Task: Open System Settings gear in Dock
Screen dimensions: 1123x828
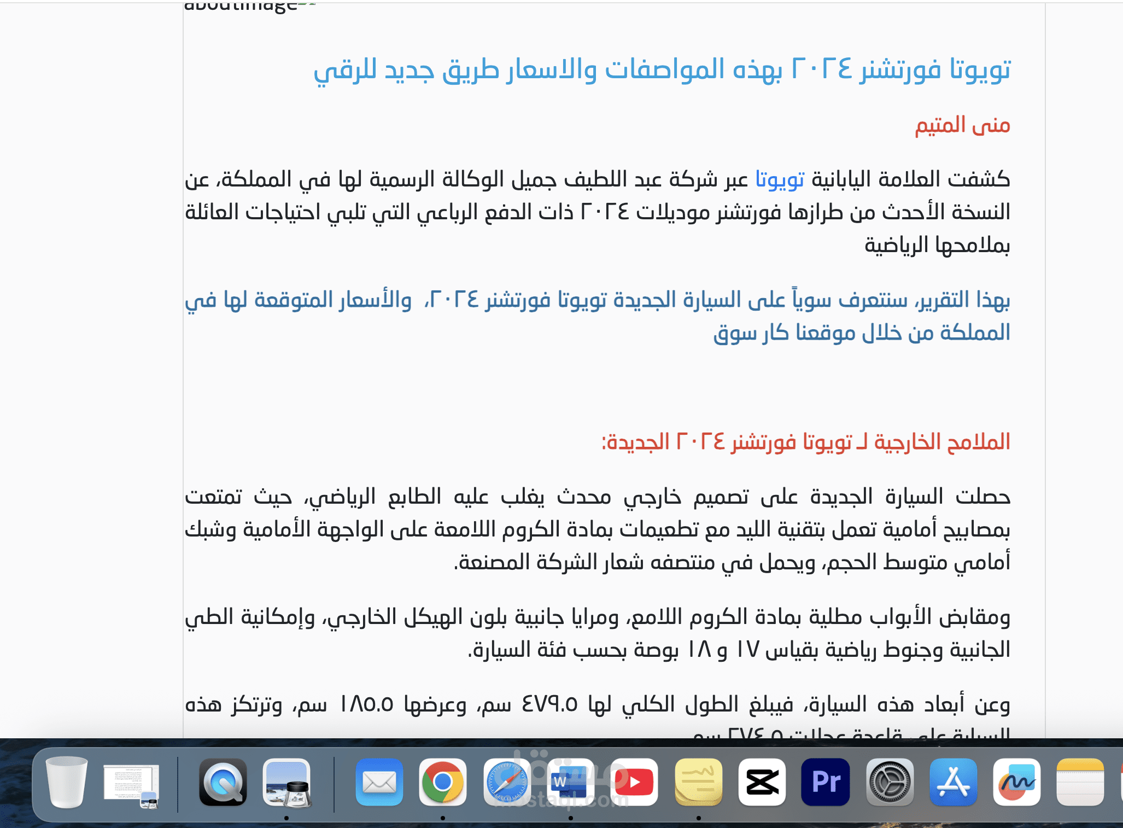Action: [x=890, y=782]
